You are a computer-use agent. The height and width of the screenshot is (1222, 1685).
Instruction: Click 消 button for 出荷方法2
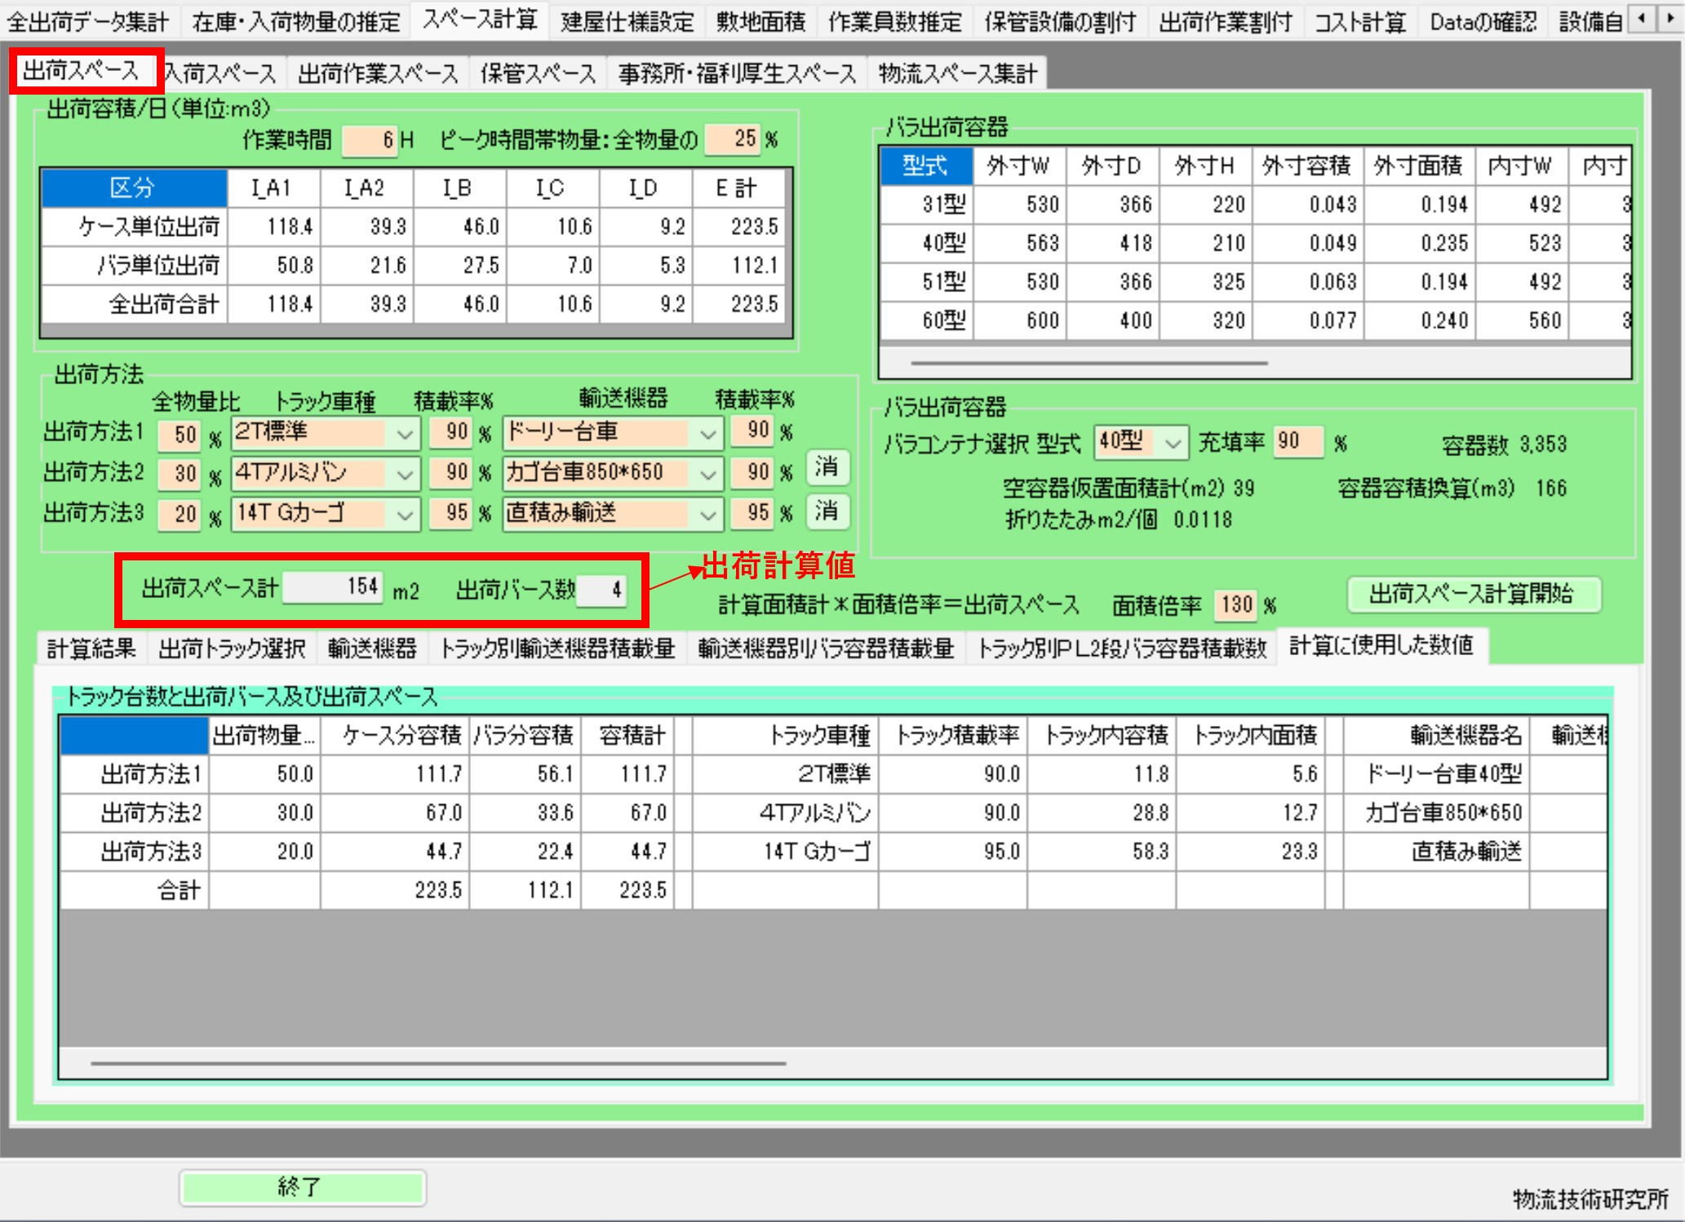[x=827, y=467]
